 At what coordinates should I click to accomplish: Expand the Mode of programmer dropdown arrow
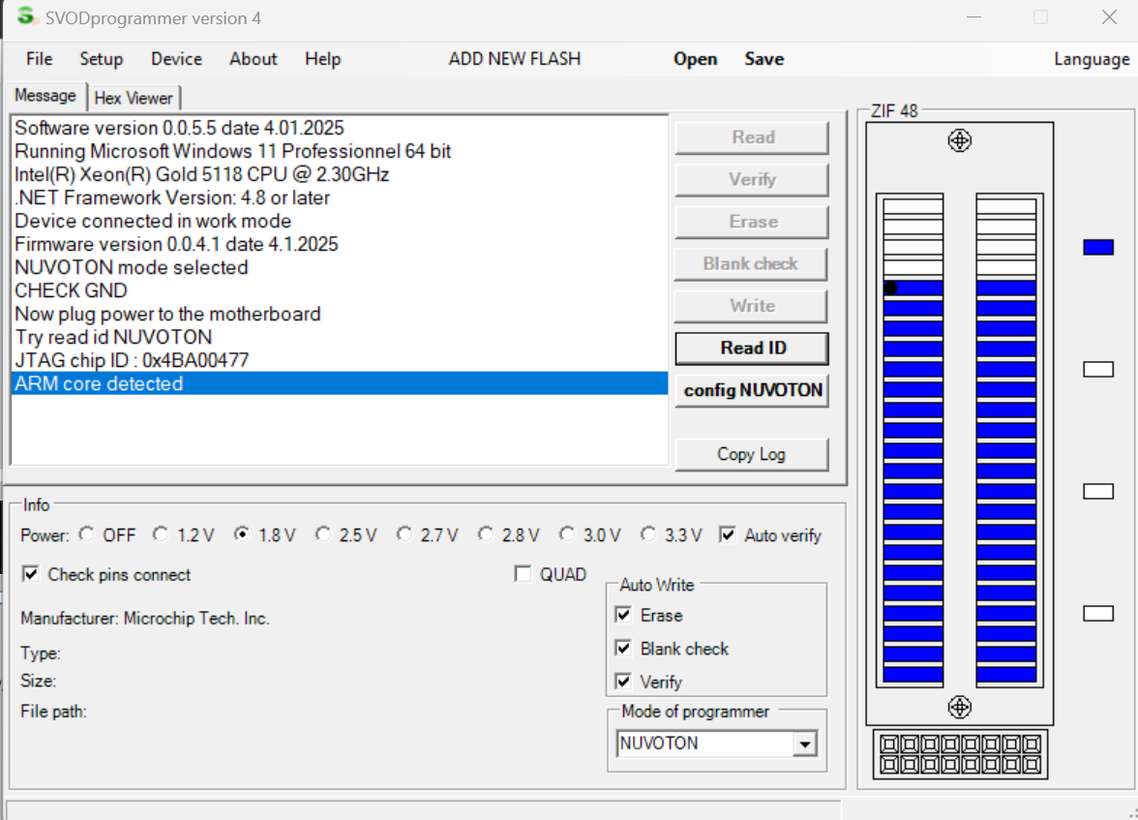(x=803, y=744)
